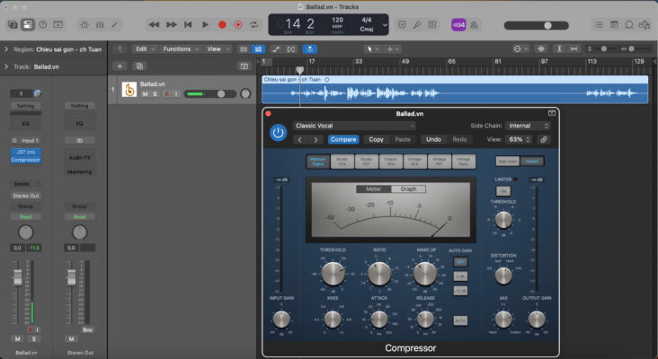Switch compressor display to Graph tab
Screen dimensions: 658x359
click(x=408, y=189)
